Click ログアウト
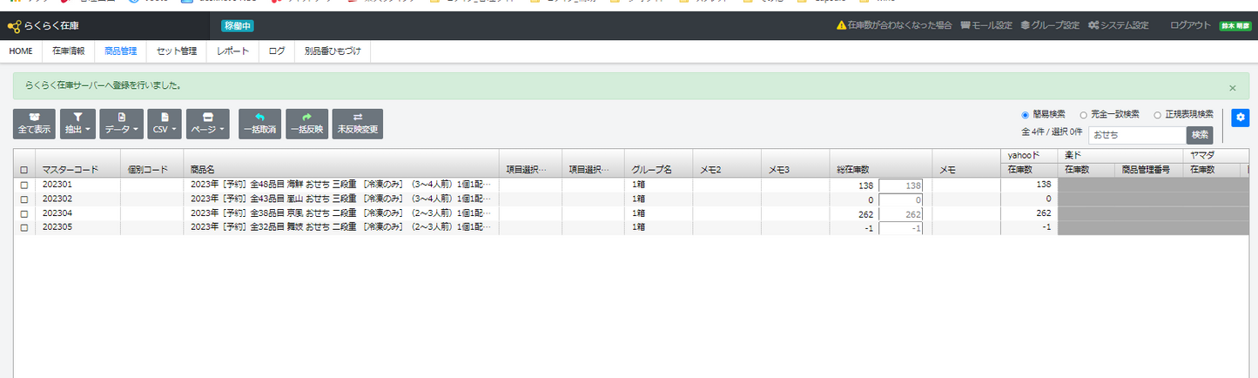Viewport: 1258px width, 378px height. [x=1190, y=25]
